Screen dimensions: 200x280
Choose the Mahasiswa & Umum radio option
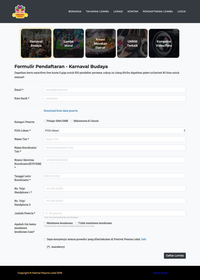click(x=72, y=121)
